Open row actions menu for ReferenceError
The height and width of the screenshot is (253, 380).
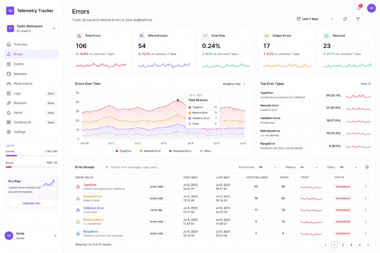(x=366, y=221)
